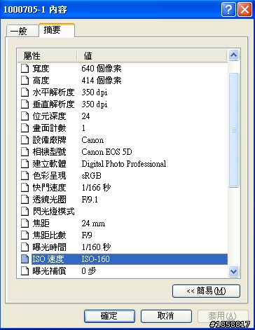The image size is (255, 330).
Task: Click the icon in the 畫面計數 row
Action: click(25, 128)
